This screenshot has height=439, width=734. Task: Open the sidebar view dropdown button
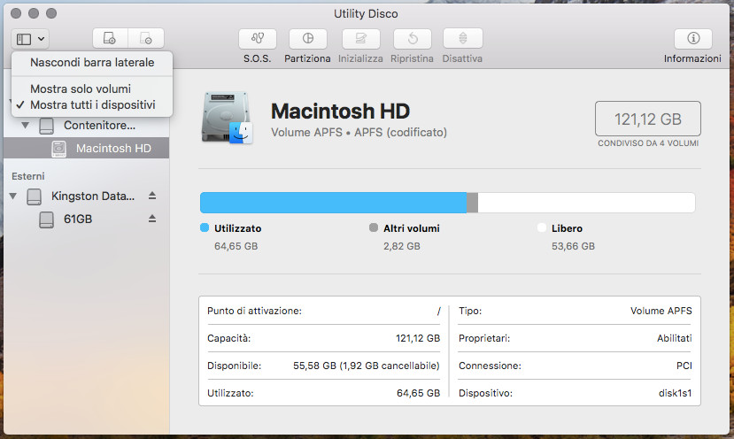(x=30, y=39)
